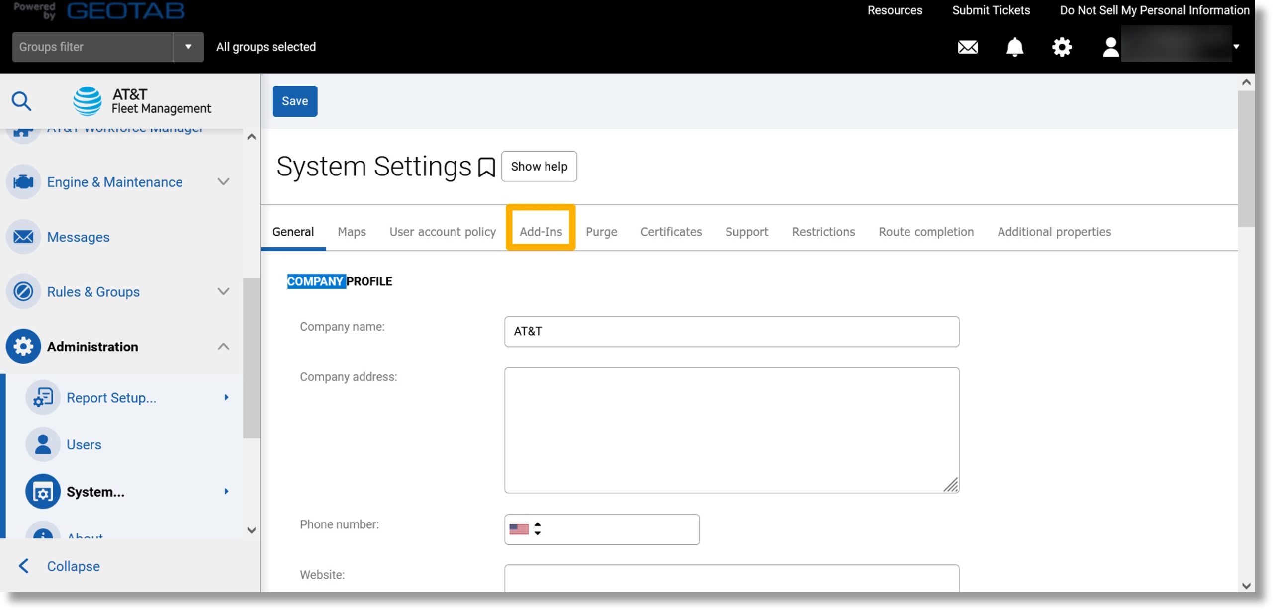Select the General tab
Viewport: 1273px width, 610px height.
(293, 231)
